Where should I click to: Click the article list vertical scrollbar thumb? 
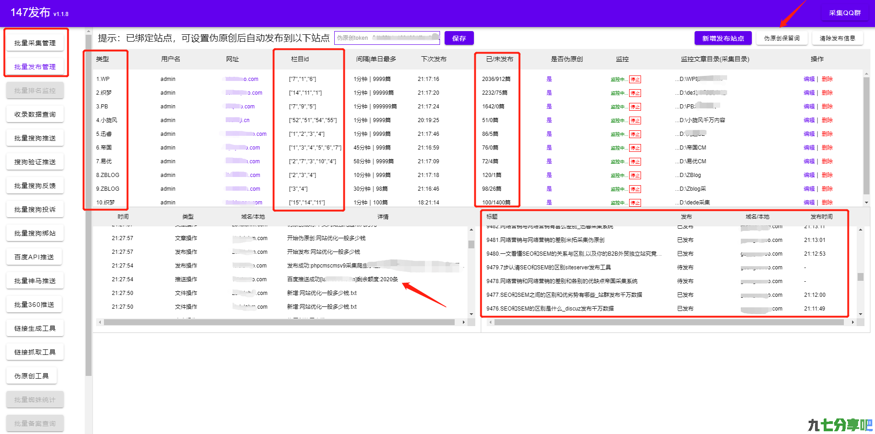tap(860, 277)
